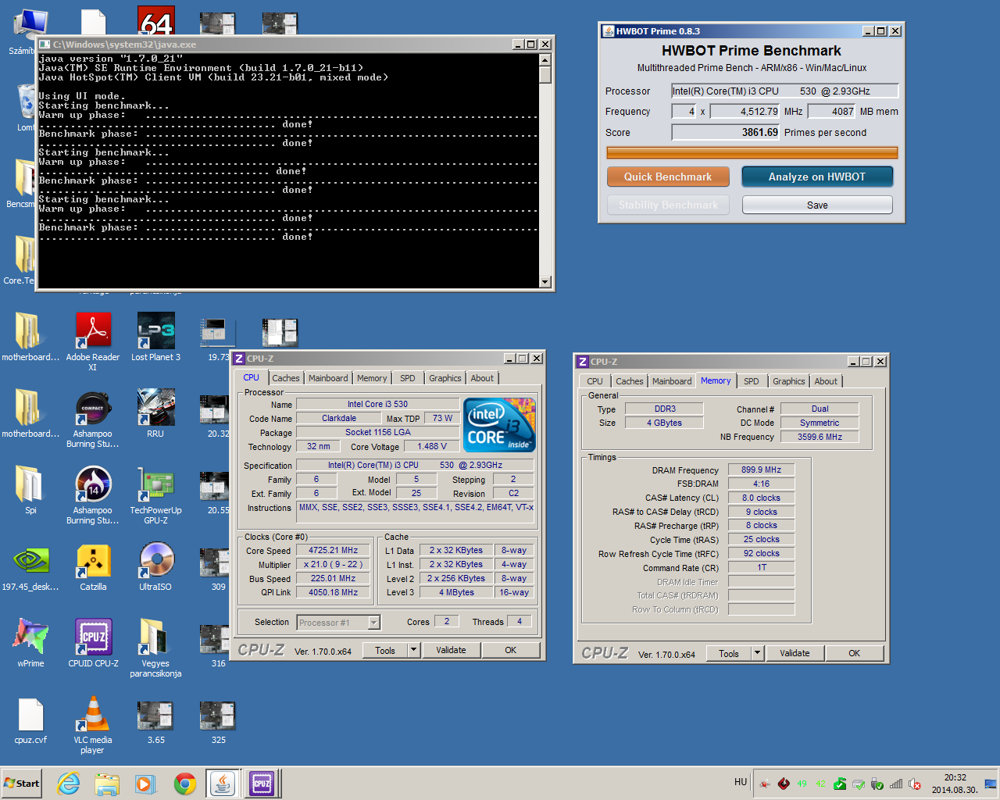1000x800 pixels.
Task: Click the network signal bars tray icon
Action: coord(896,784)
